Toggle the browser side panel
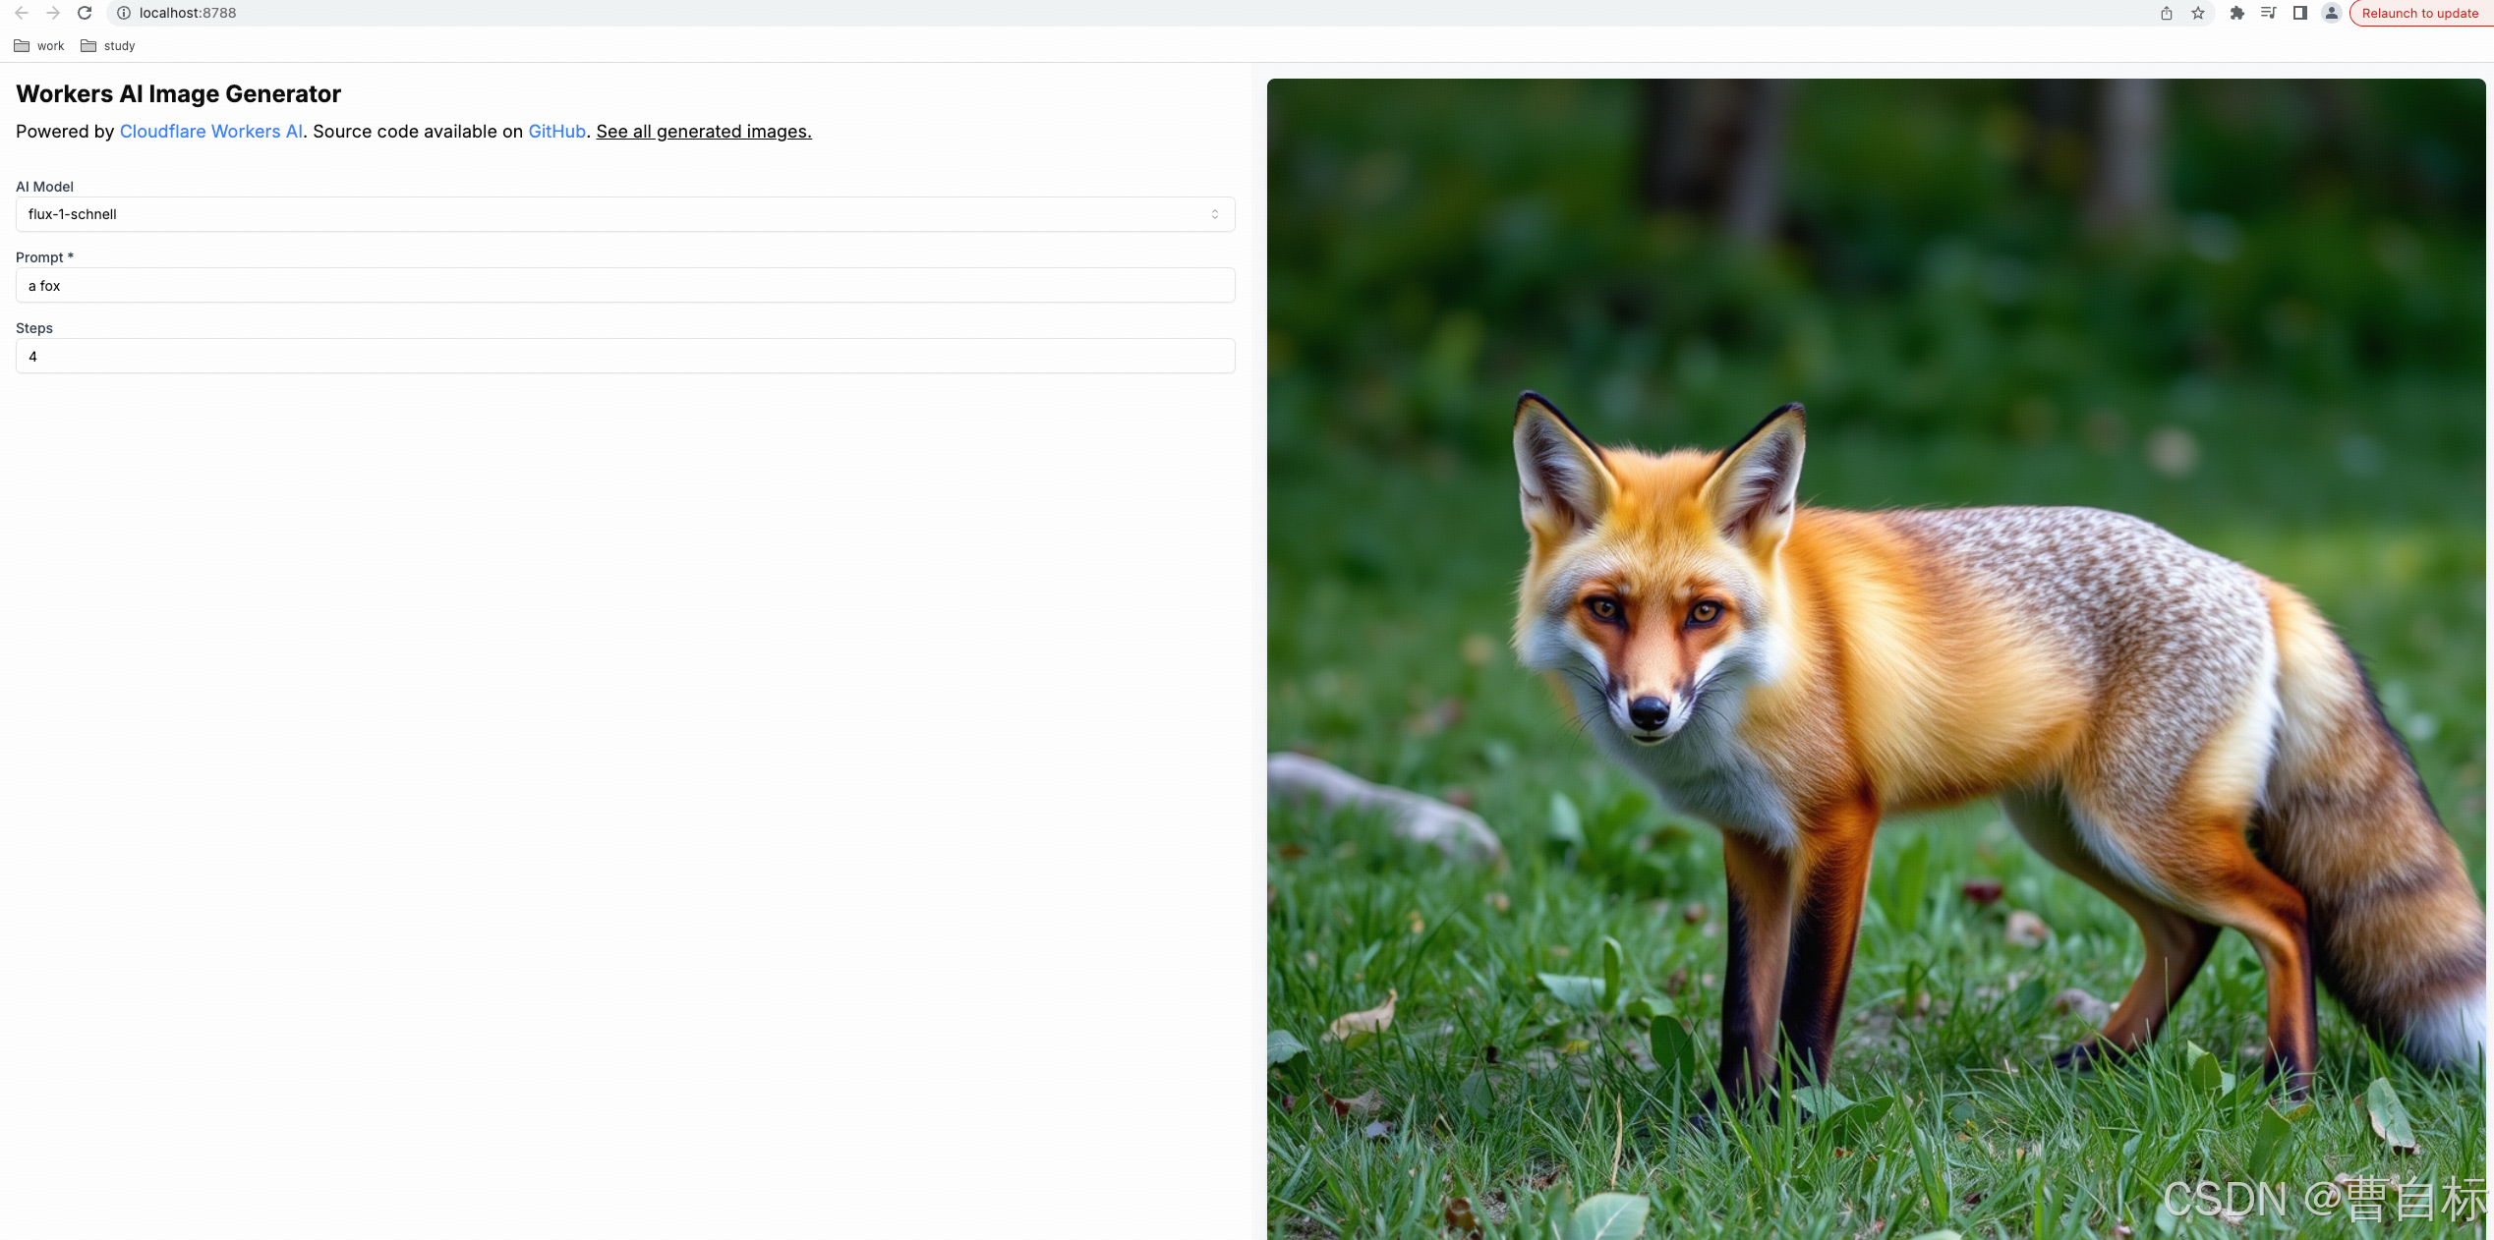2494x1240 pixels. pyautogui.click(x=2300, y=13)
